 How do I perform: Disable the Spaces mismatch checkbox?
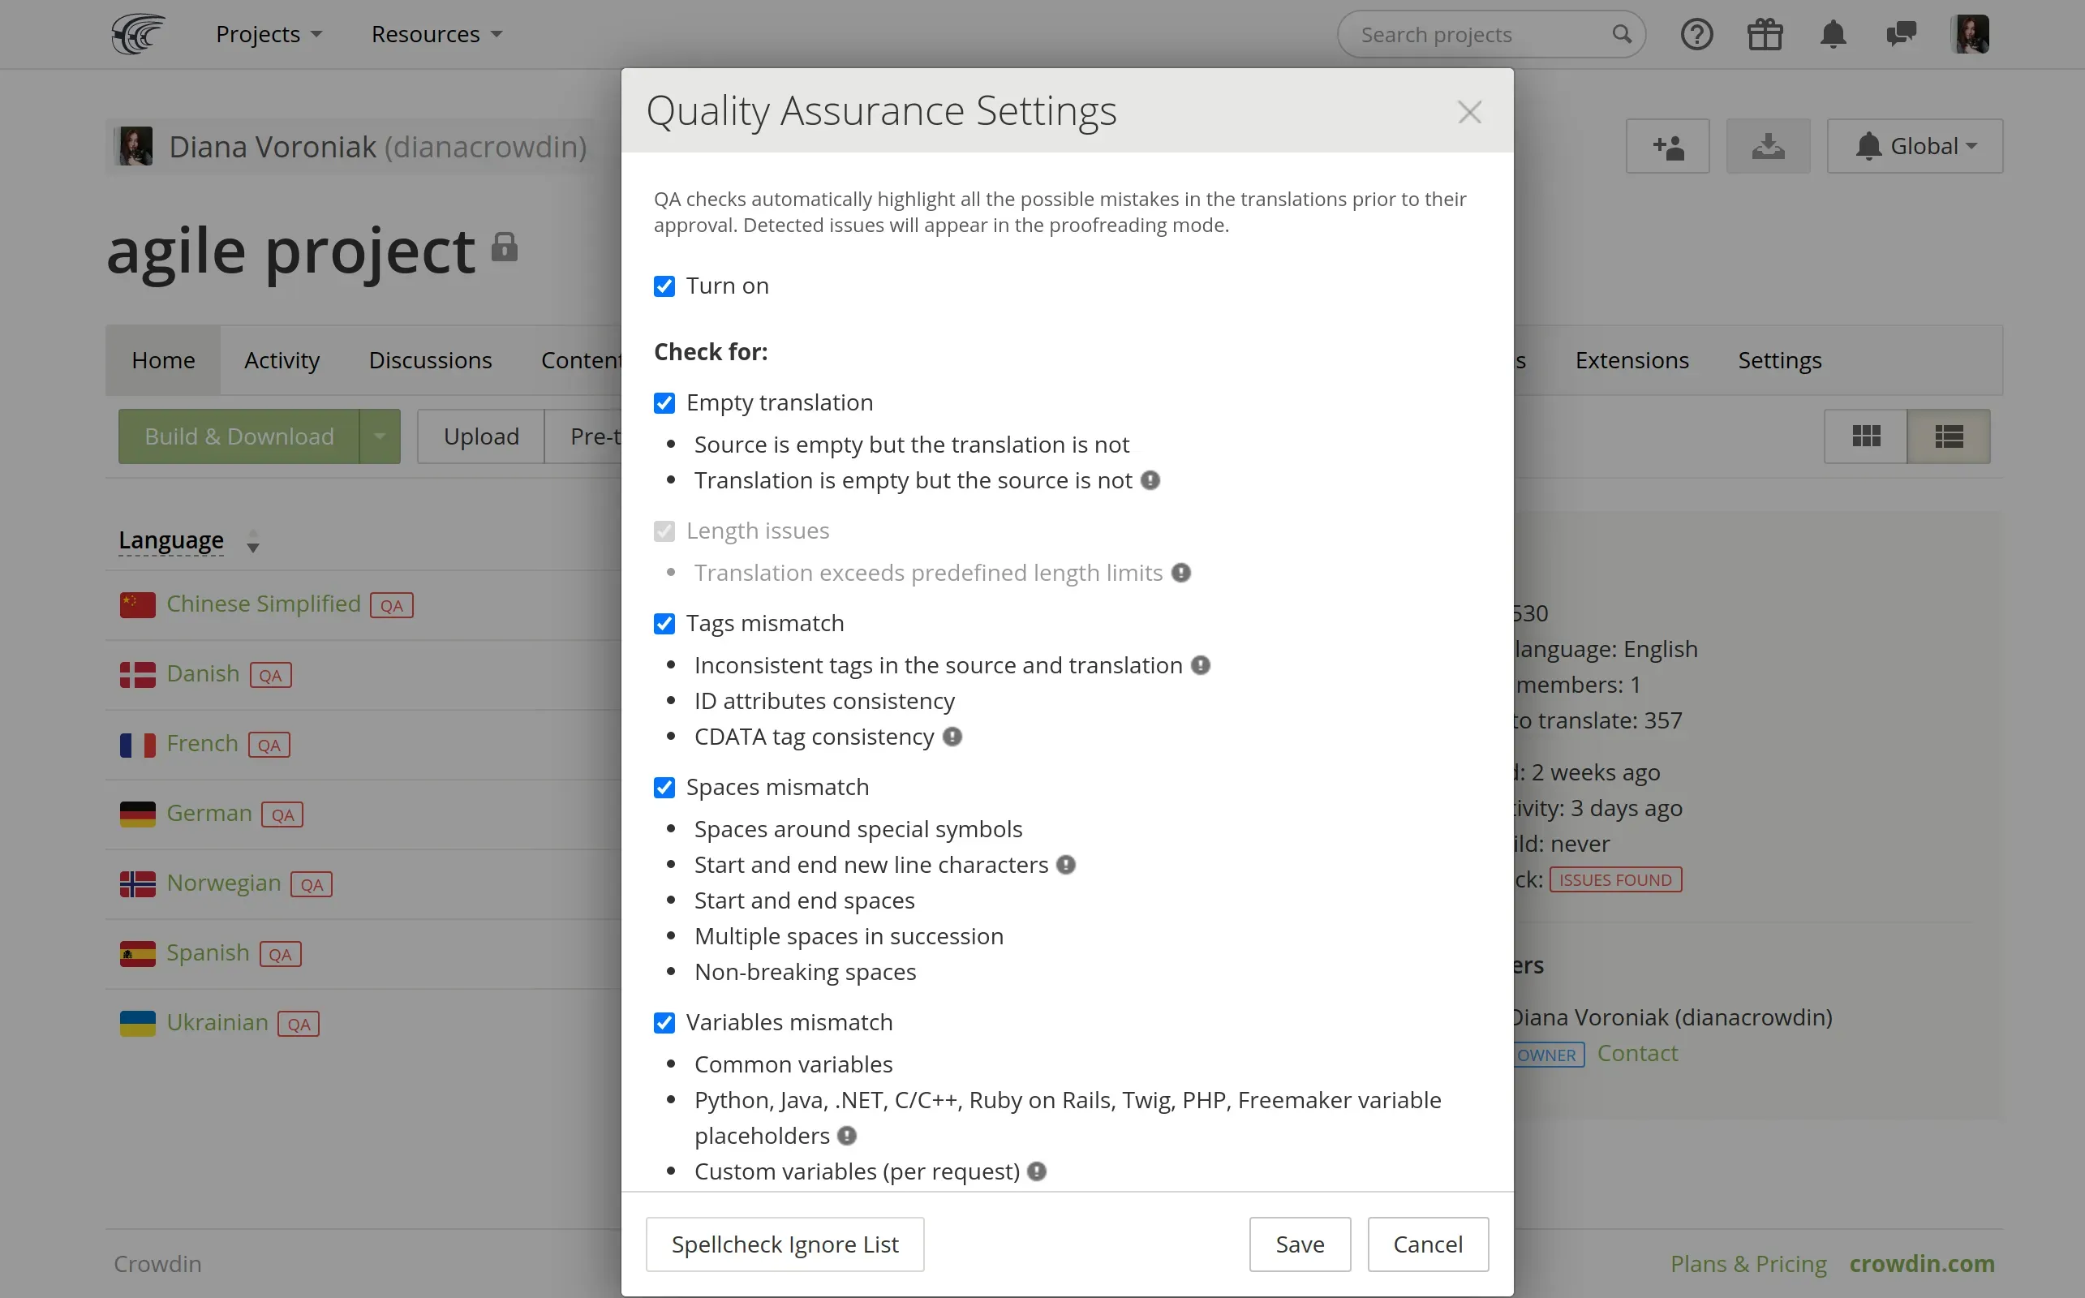(664, 787)
